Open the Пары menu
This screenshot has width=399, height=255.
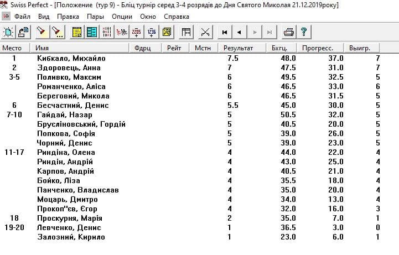(95, 17)
